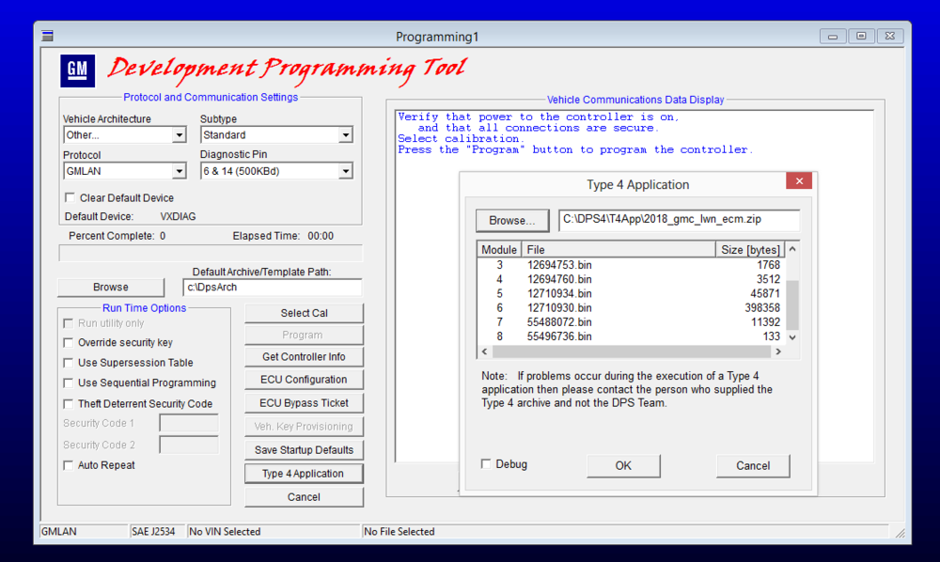Click horizontal scroll left arrow

click(x=484, y=351)
